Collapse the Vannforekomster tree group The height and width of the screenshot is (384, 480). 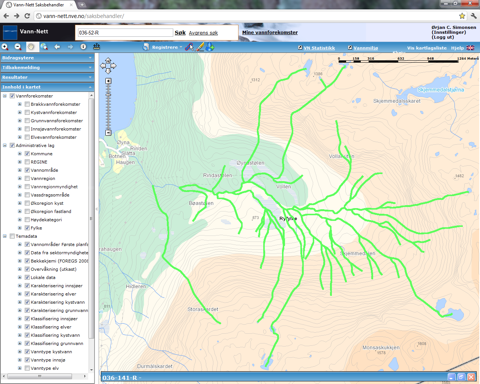pyautogui.click(x=5, y=96)
